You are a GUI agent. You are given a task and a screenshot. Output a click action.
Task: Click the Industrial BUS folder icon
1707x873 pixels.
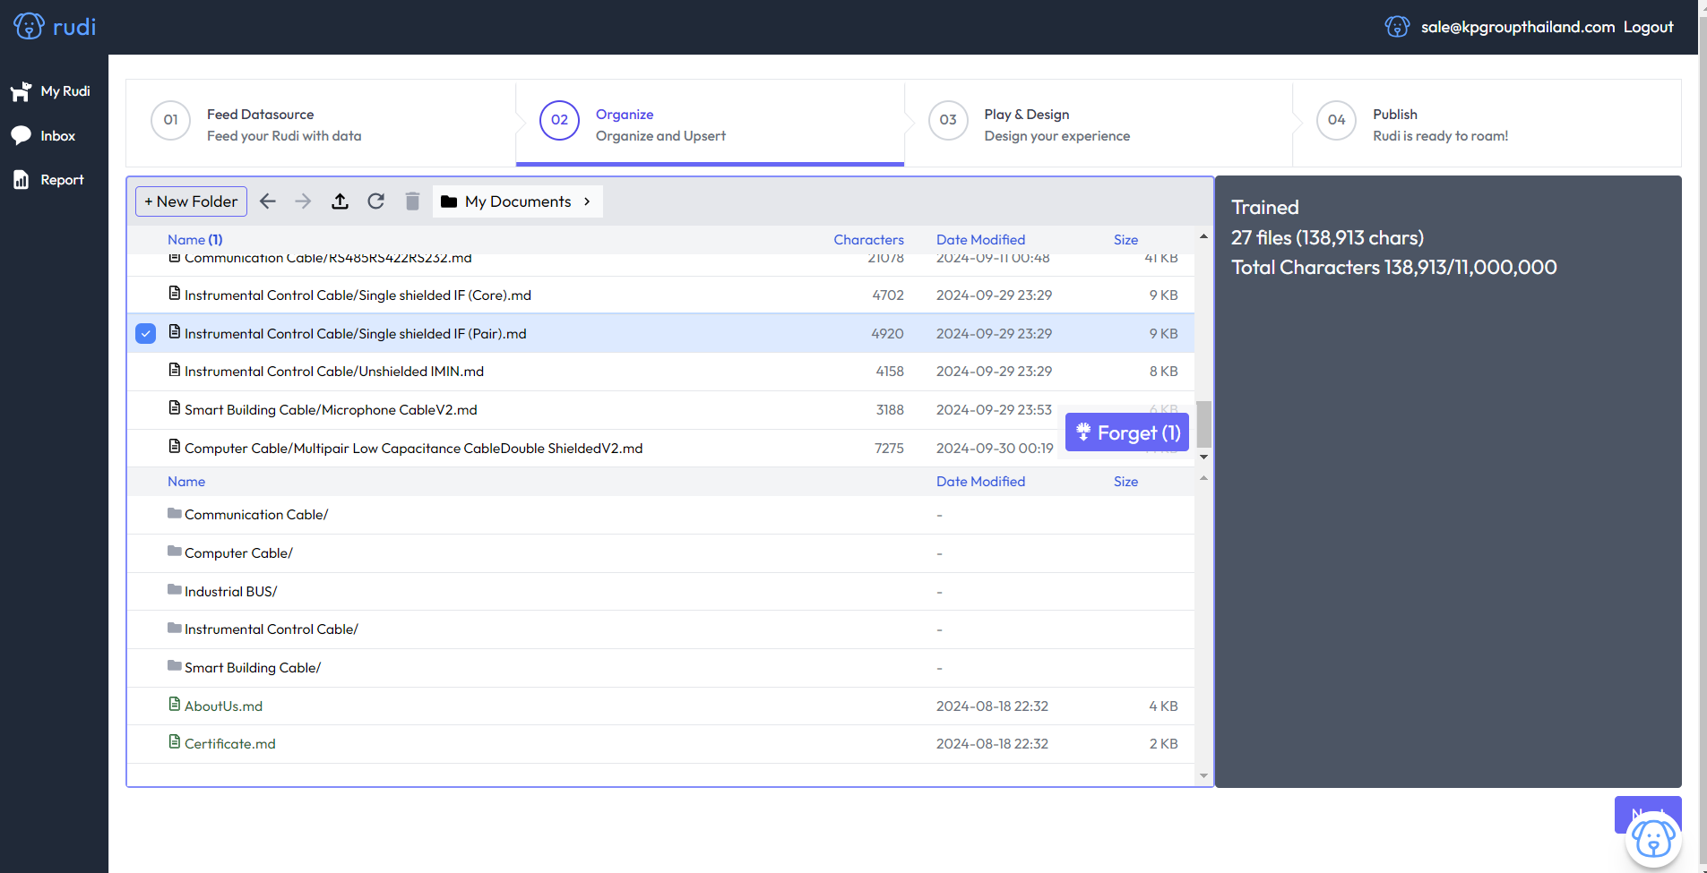point(175,590)
